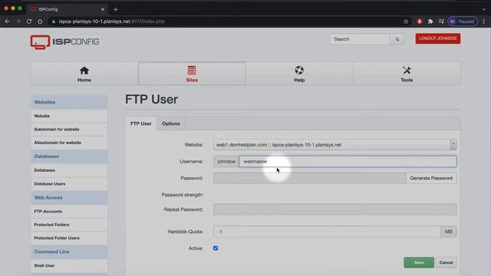The height and width of the screenshot is (276, 491).
Task: Open Protected Folders
Action: pyautogui.click(x=69, y=225)
